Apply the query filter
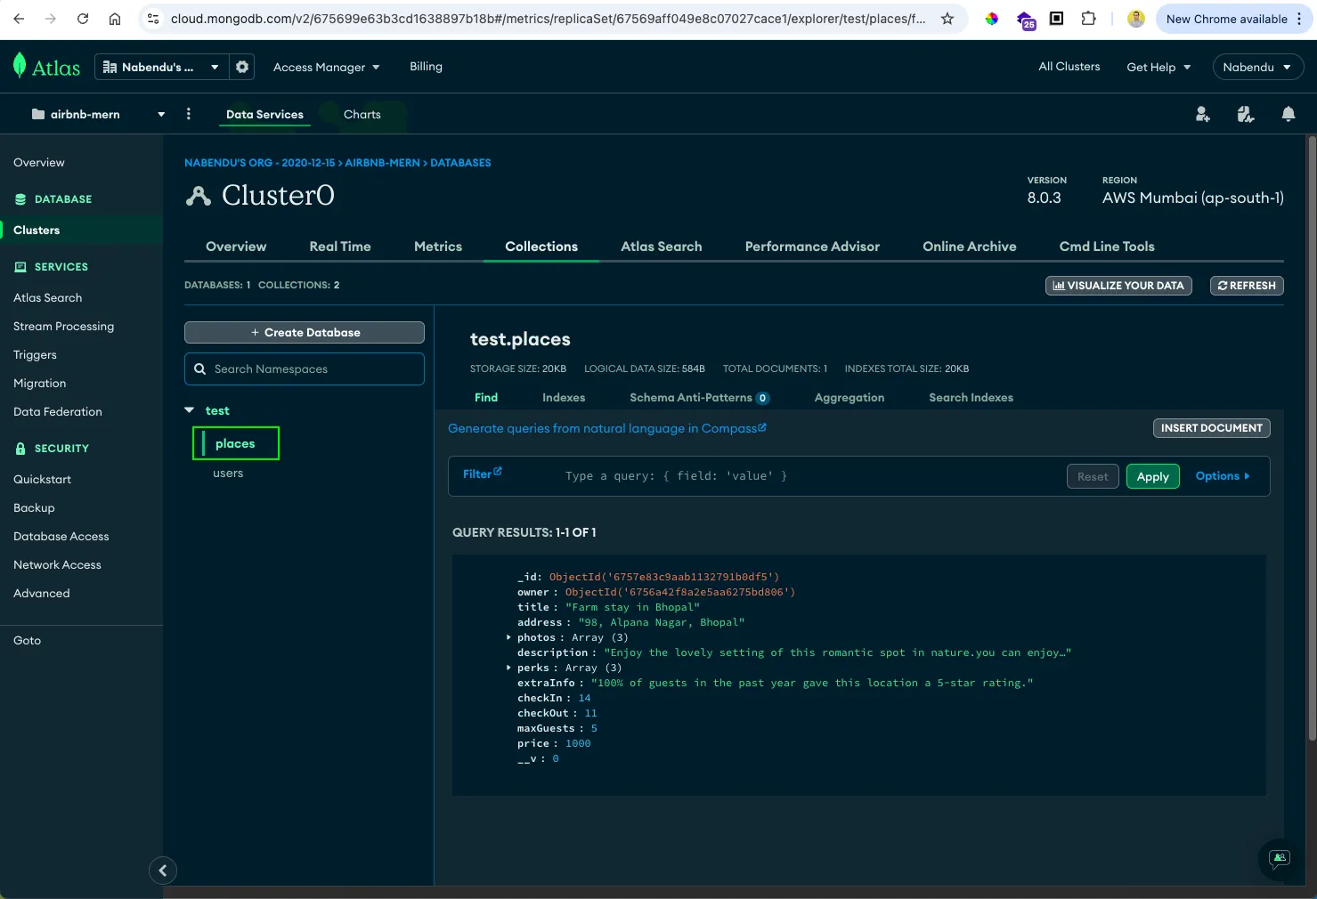This screenshot has width=1317, height=899. pos(1152,476)
